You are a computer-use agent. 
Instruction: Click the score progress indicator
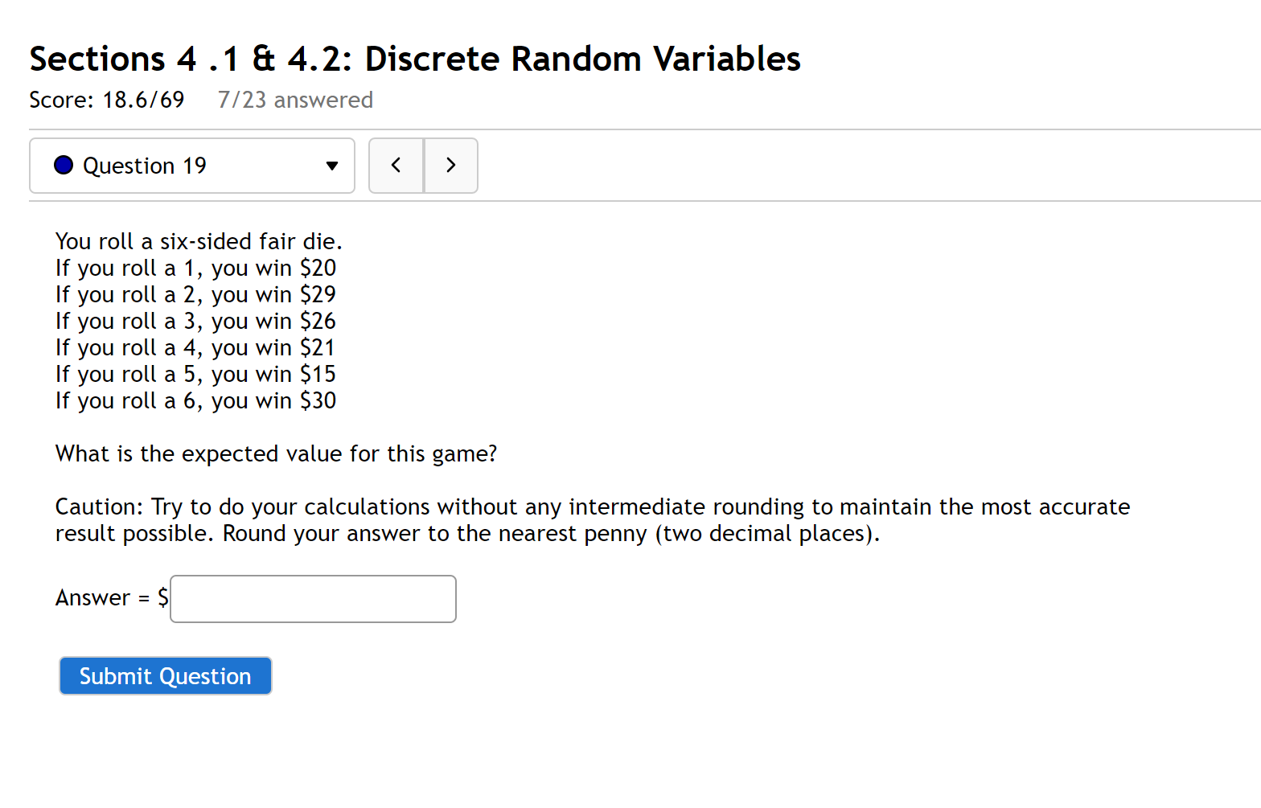click(106, 100)
